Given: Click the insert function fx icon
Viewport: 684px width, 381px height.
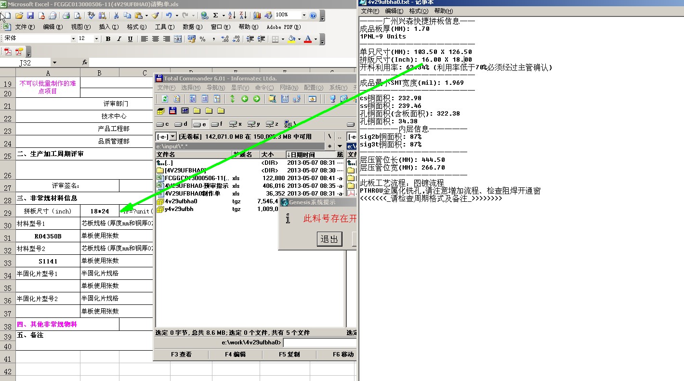Looking at the screenshot, I should (85, 63).
